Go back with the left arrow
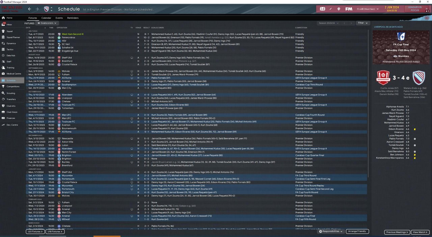 tap(30, 9)
